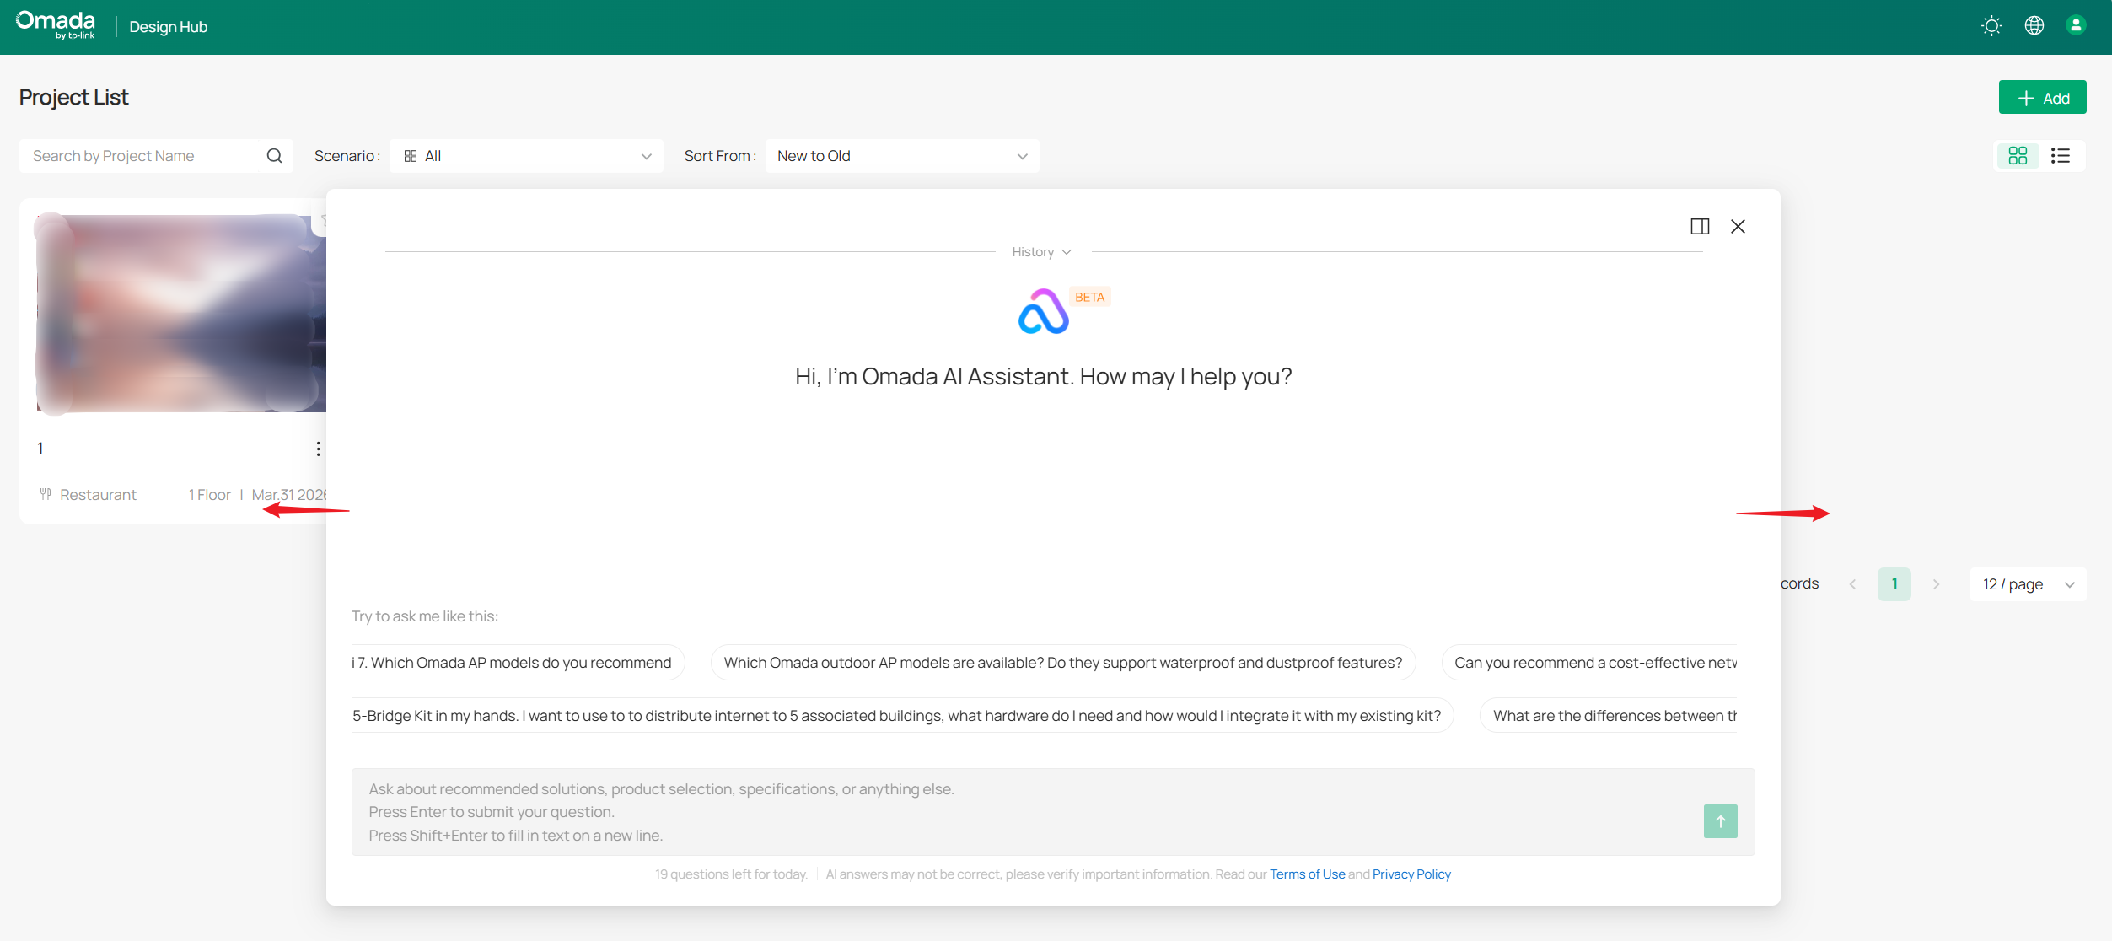Go to next page arrow
This screenshot has width=2112, height=941.
(1936, 584)
